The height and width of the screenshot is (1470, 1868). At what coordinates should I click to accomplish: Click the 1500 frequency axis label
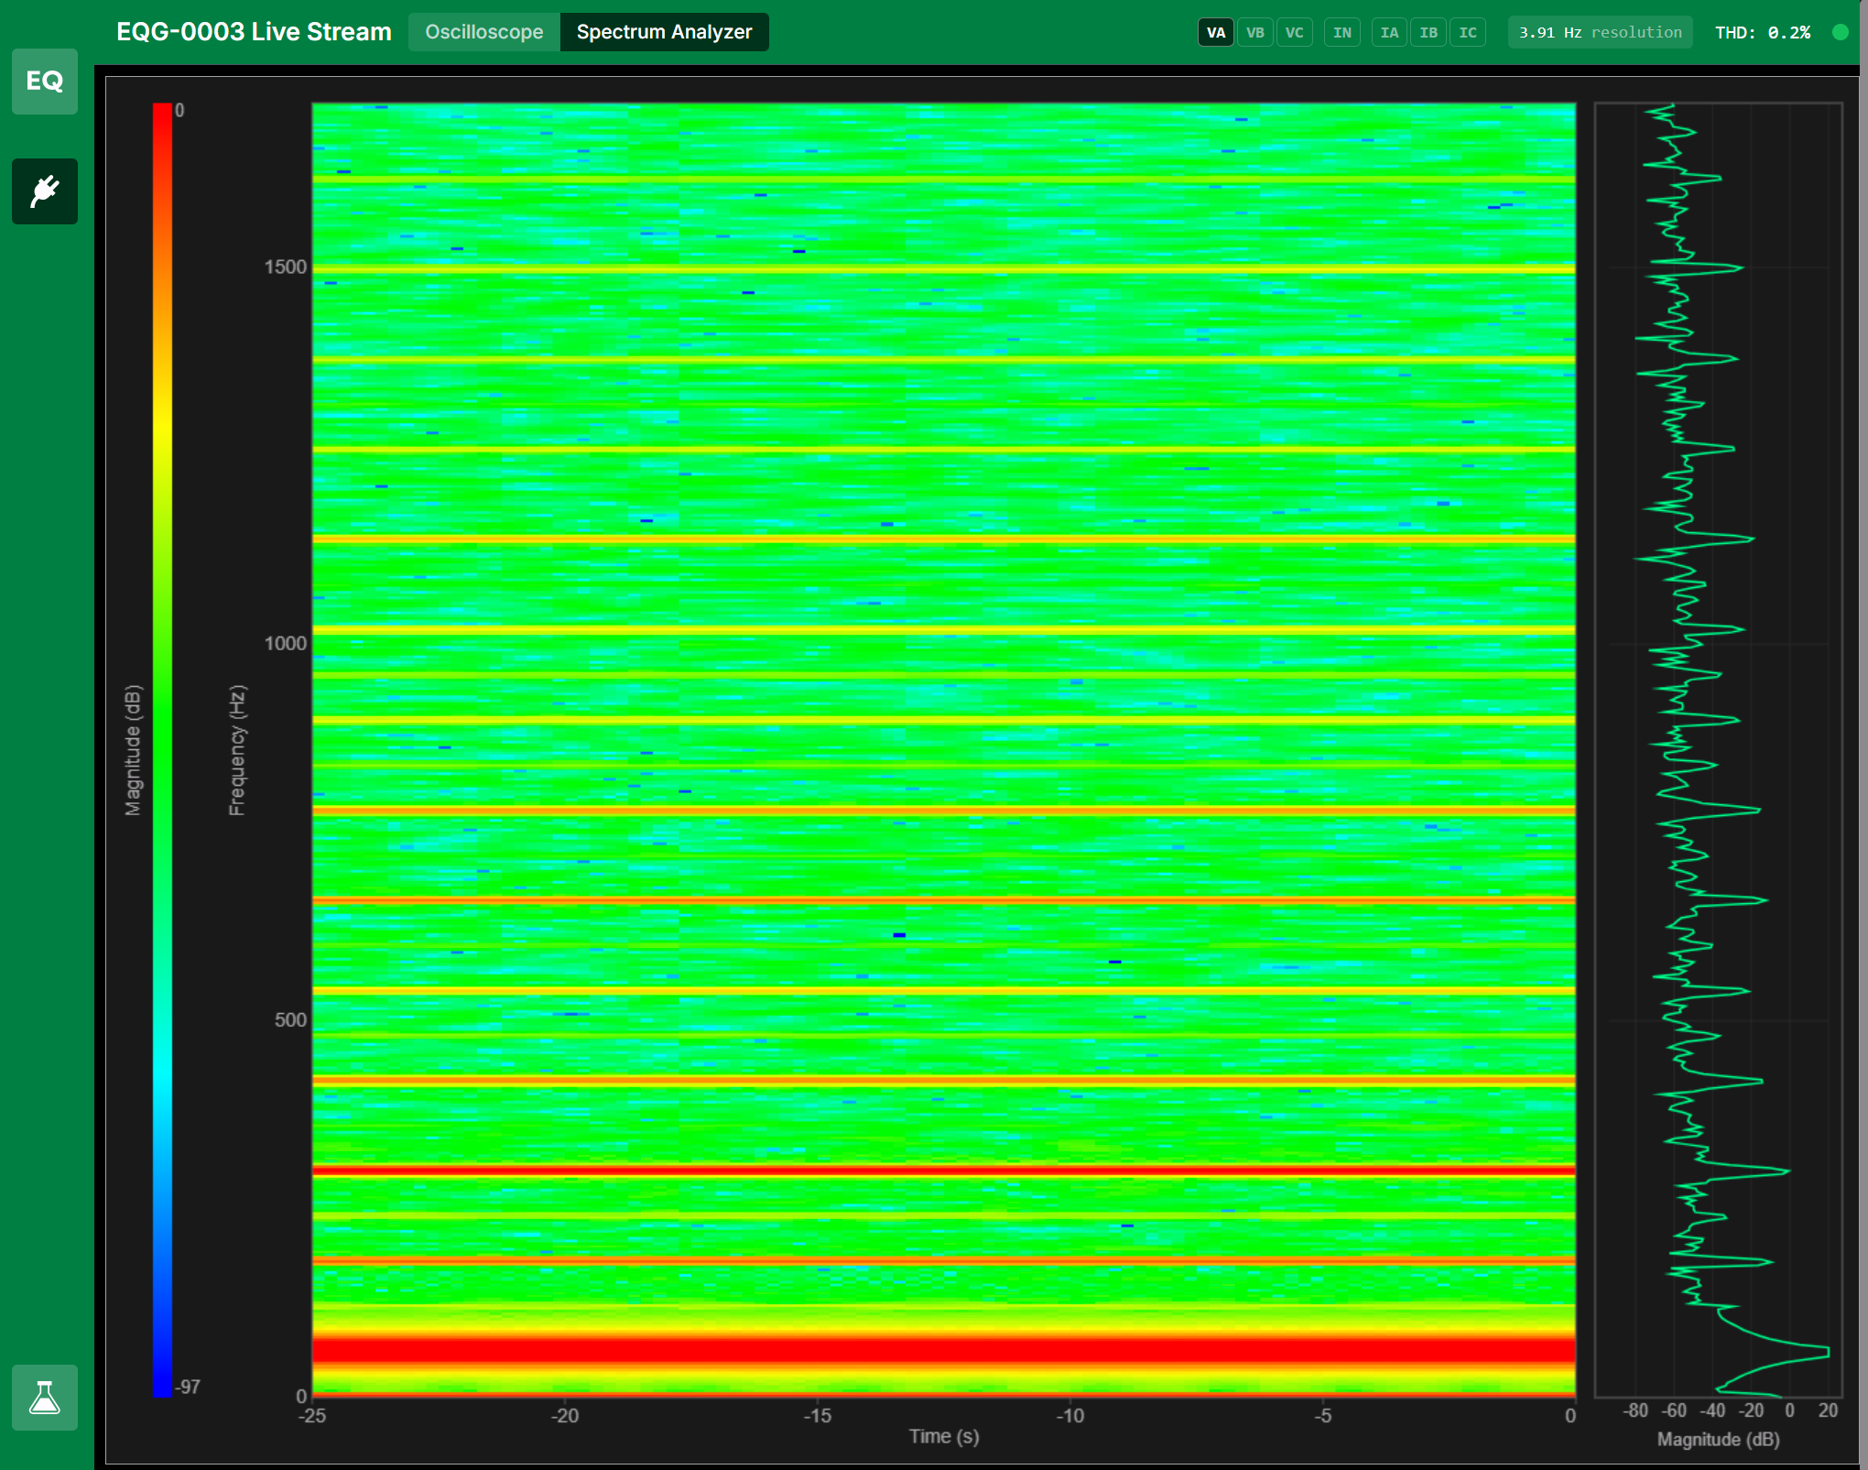(x=285, y=267)
